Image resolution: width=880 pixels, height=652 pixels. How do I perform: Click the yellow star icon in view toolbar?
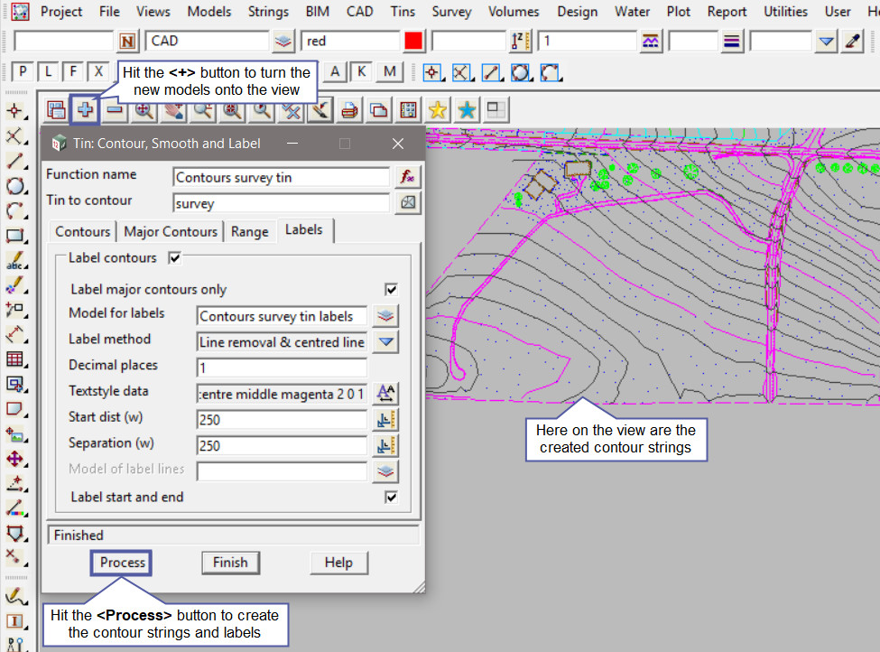pos(438,110)
